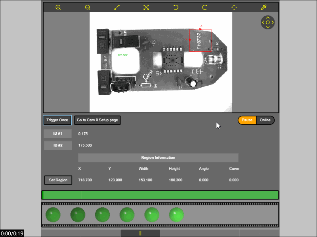Select the eyedropper color picker tool
The width and height of the screenshot is (317, 237).
point(263,7)
